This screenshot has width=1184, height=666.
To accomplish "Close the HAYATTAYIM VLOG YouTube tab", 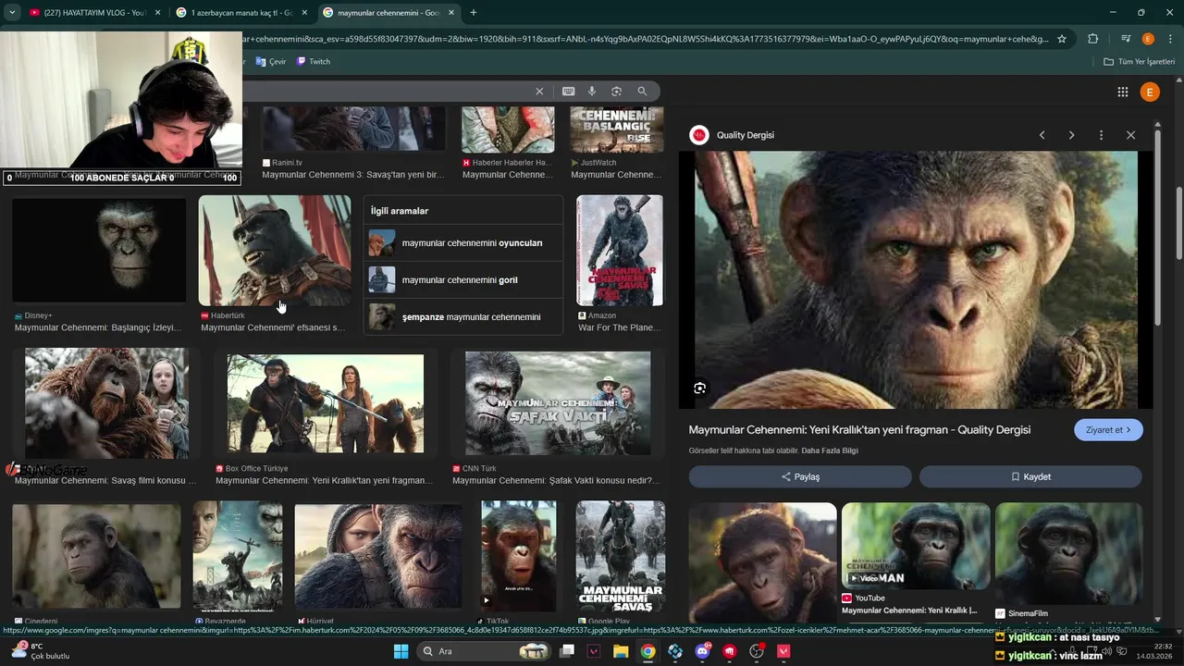I will click(x=158, y=13).
